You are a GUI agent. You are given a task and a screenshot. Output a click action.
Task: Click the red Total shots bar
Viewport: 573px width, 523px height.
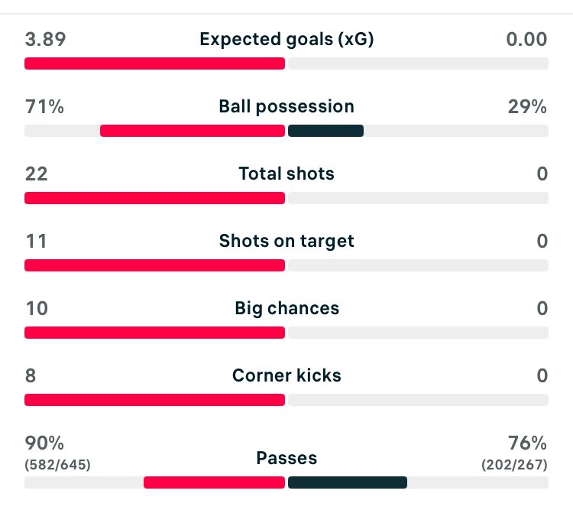(x=154, y=198)
